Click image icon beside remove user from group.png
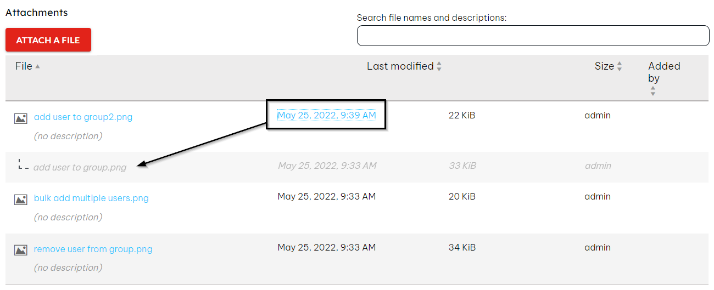Viewport: 714px width, 290px height. (x=21, y=250)
